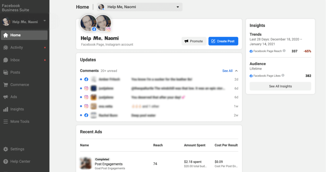Click info icon next to Facebook Page Reach
Screen dimensions: 326x172
[x=284, y=51]
